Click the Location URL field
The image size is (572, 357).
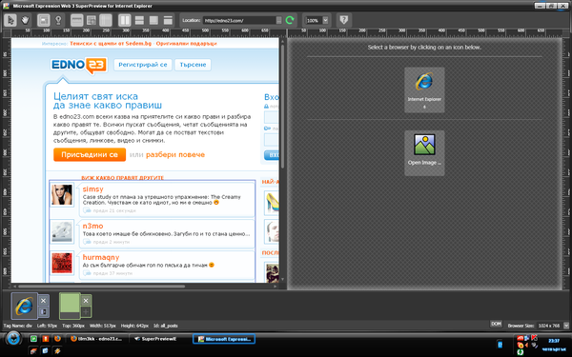coord(239,20)
